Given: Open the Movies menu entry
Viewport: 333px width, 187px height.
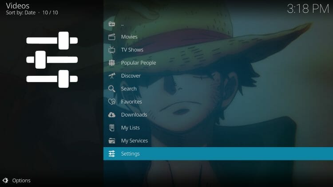Looking at the screenshot, I should [218, 37].
